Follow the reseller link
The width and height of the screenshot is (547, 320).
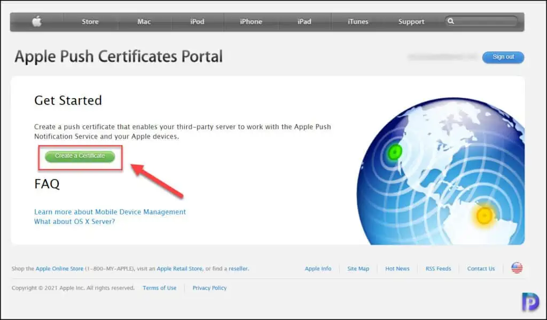click(238, 269)
